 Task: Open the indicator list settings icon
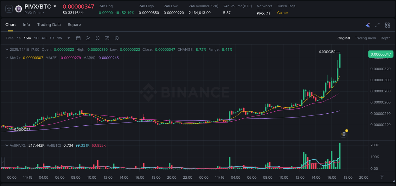107,38
